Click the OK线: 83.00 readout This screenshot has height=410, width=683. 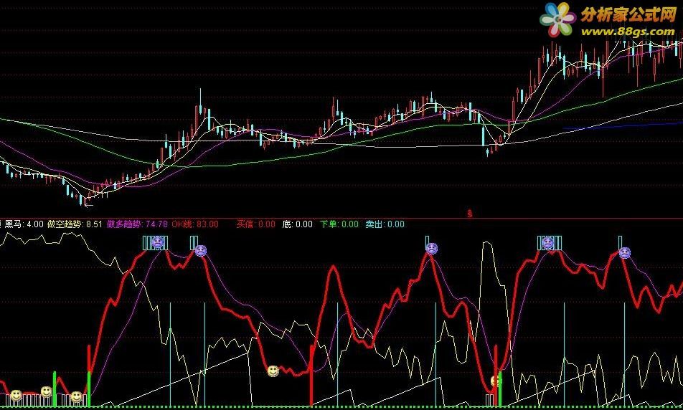[195, 224]
